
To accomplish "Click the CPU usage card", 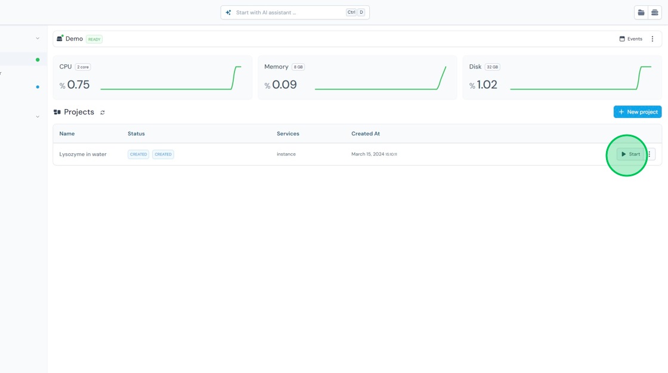I will pyautogui.click(x=153, y=77).
